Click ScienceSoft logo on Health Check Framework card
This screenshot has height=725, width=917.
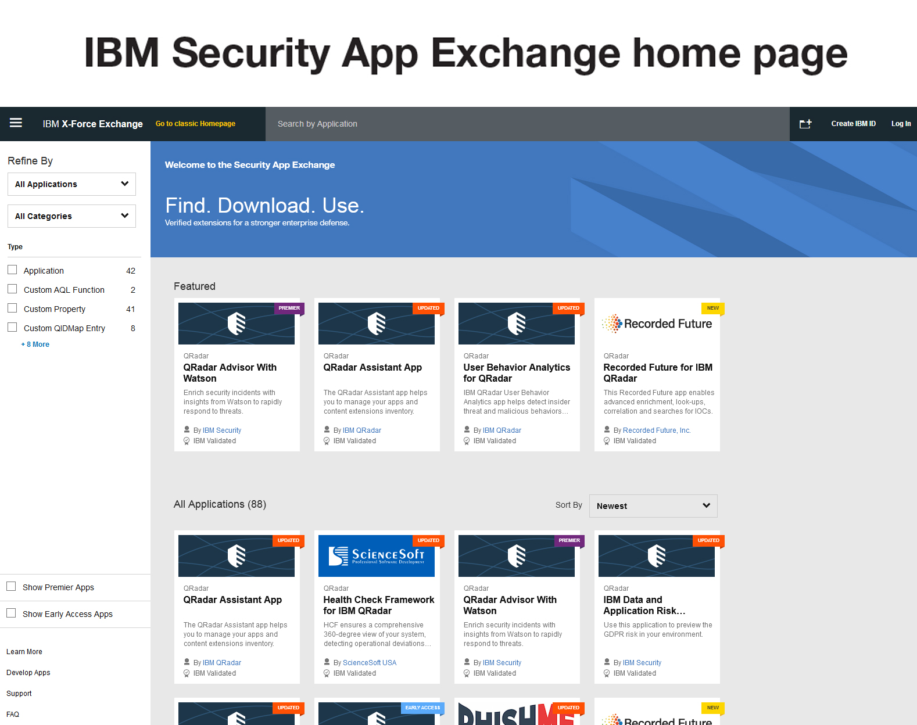pos(377,556)
